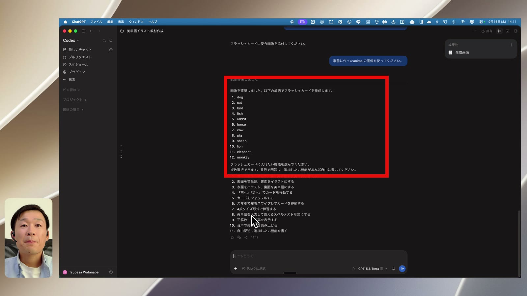Click list item 5. カードをシャッフルする

click(253, 198)
